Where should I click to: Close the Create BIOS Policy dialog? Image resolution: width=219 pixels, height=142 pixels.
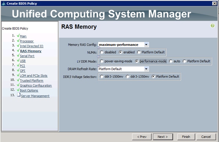[x=215, y=3]
